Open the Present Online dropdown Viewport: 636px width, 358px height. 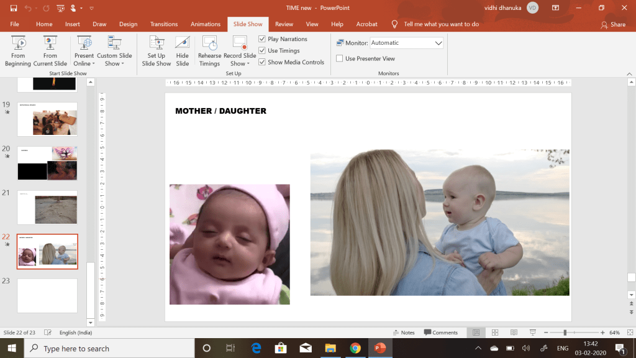[x=84, y=59]
